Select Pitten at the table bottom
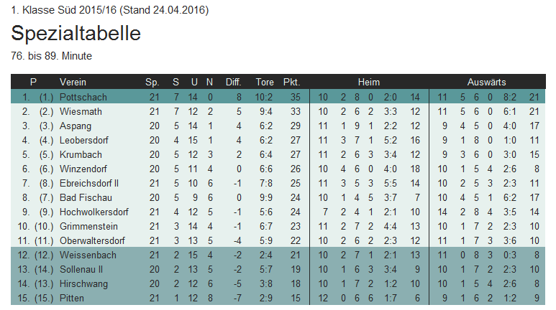This screenshot has width=556, height=310. coord(71,298)
